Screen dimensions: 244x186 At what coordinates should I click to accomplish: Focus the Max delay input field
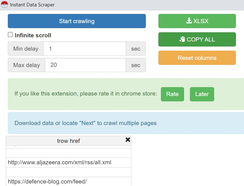tap(85, 65)
